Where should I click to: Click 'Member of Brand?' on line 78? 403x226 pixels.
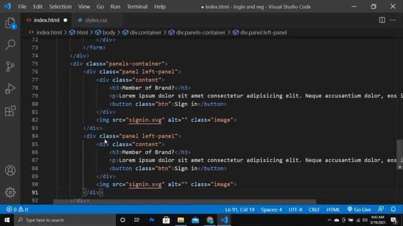click(149, 88)
